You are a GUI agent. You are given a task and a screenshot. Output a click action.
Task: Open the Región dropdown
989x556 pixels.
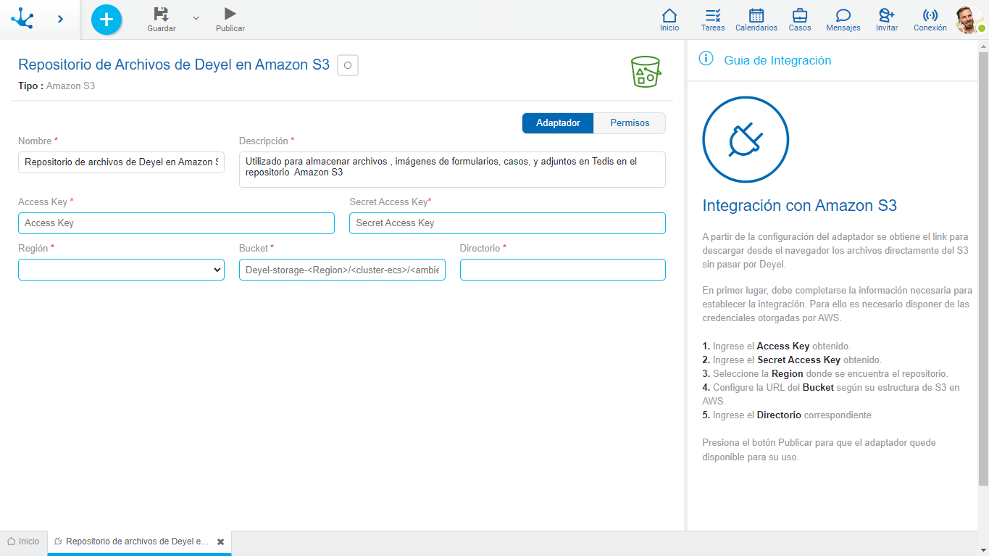click(x=121, y=270)
